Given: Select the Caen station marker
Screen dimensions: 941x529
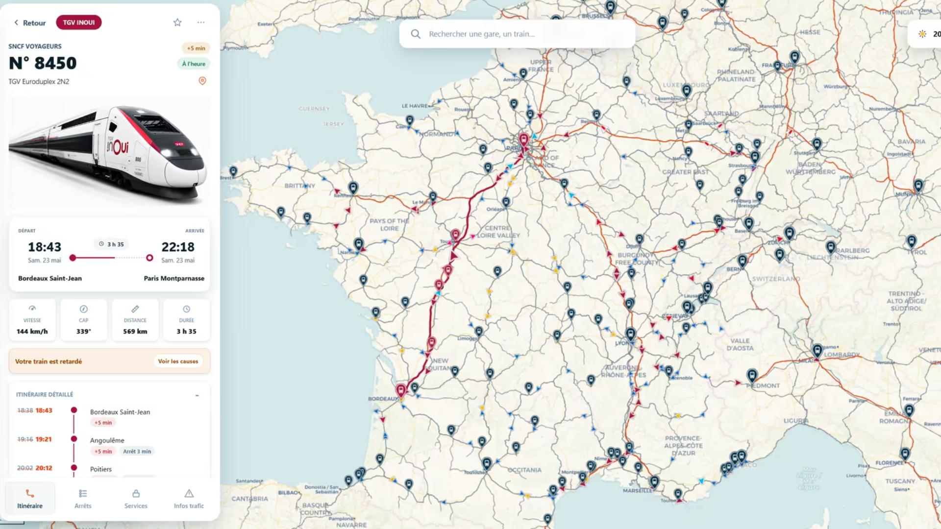Looking at the screenshot, I should [410, 120].
